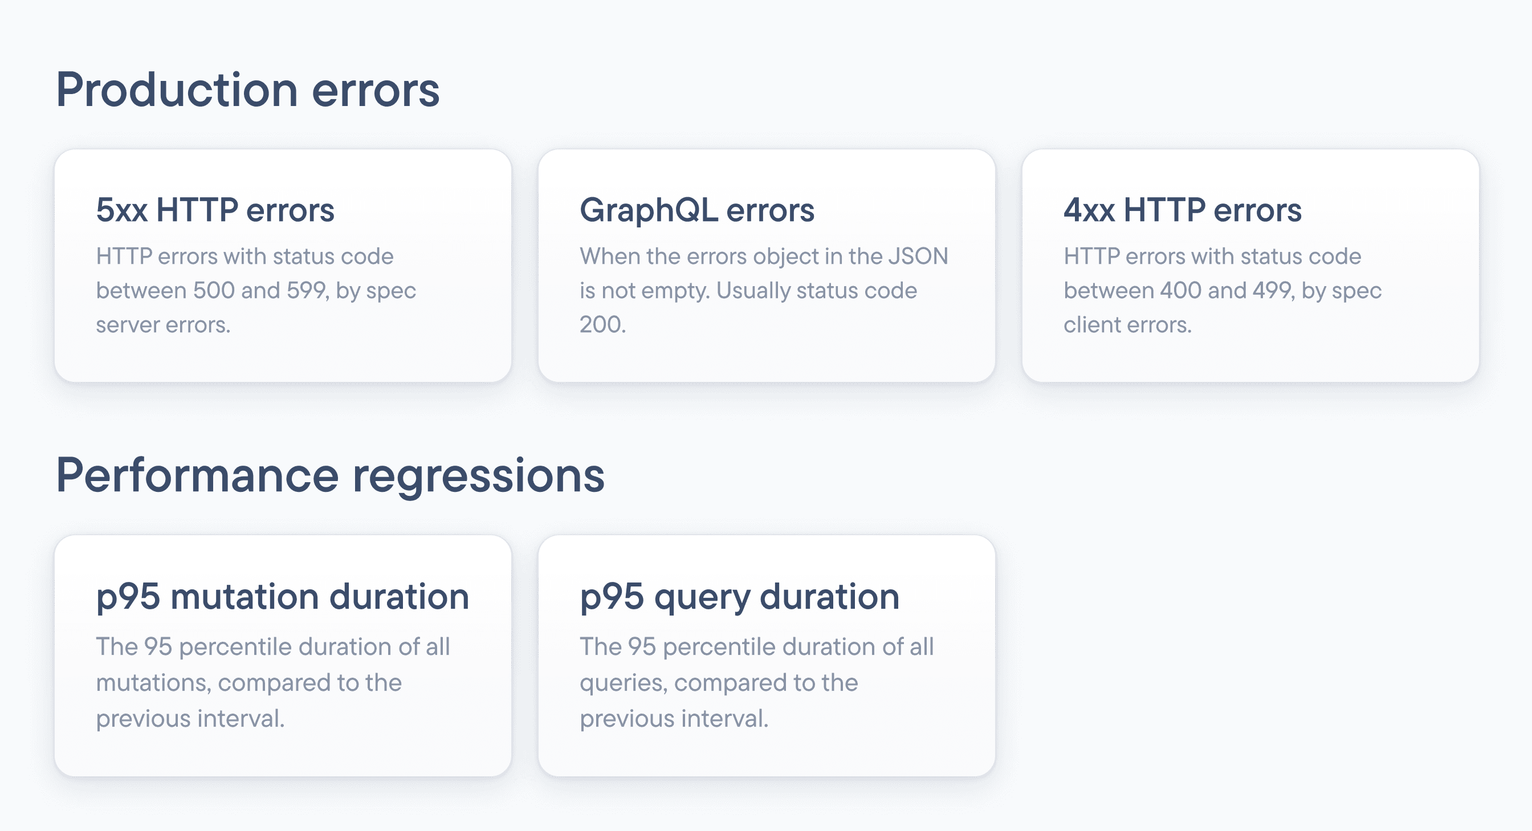The image size is (1532, 831).
Task: Select the GraphQL errors card
Action: (767, 357)
